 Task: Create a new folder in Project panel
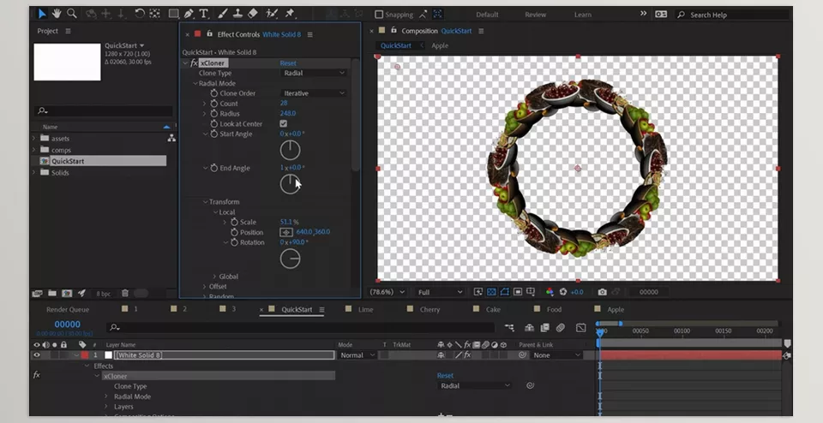click(52, 294)
